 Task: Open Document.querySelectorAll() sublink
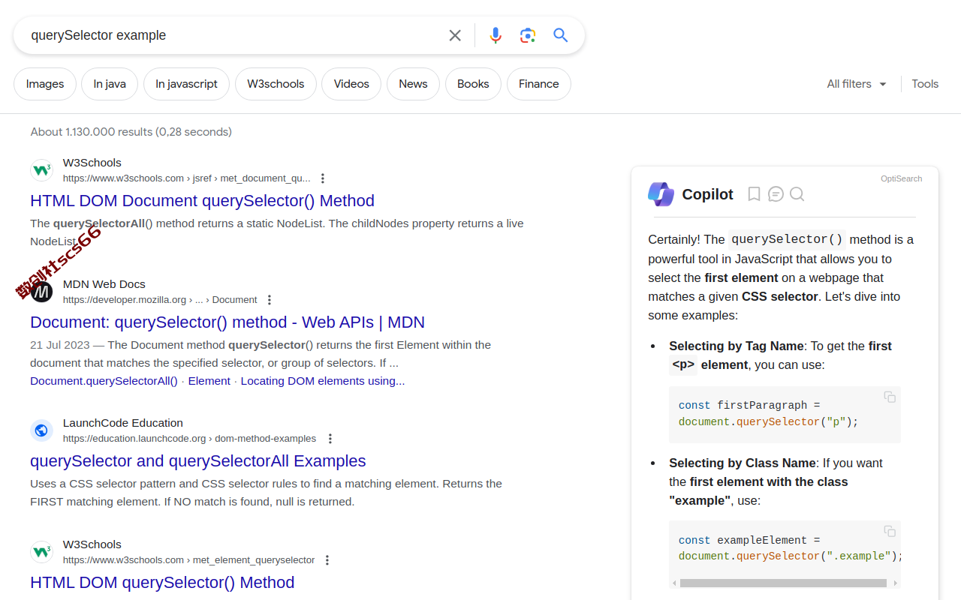(104, 381)
